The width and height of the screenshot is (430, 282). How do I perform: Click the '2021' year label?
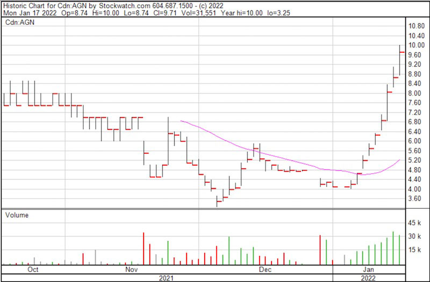(167, 278)
